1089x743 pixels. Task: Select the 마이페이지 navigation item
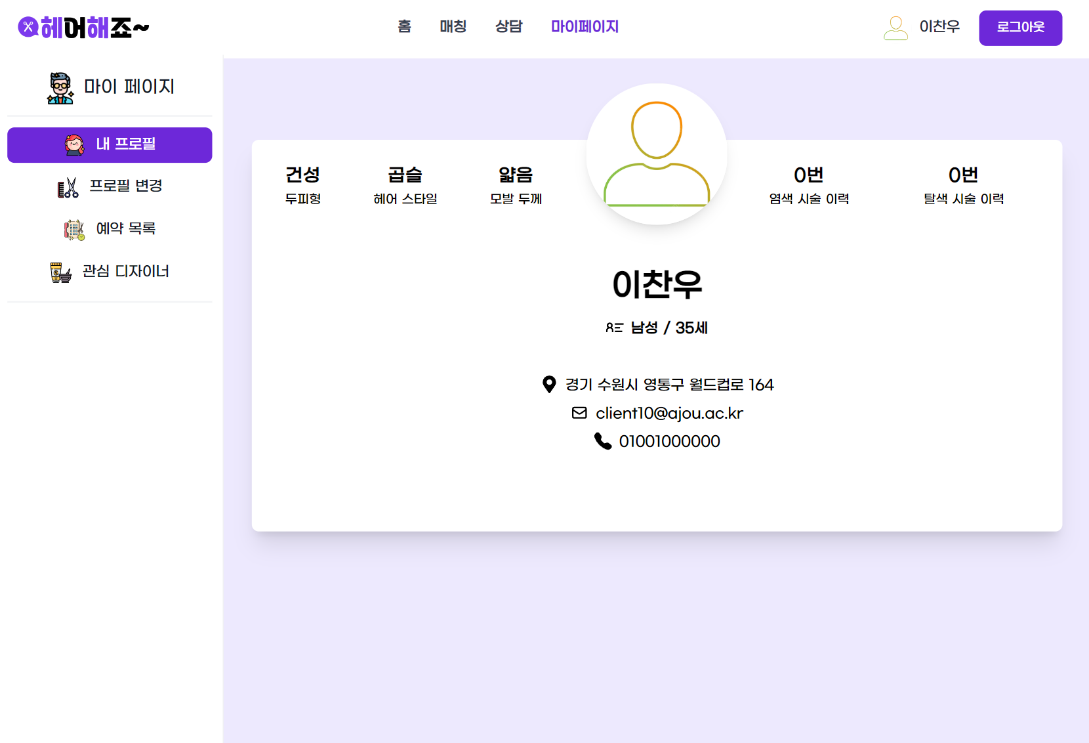(x=584, y=27)
